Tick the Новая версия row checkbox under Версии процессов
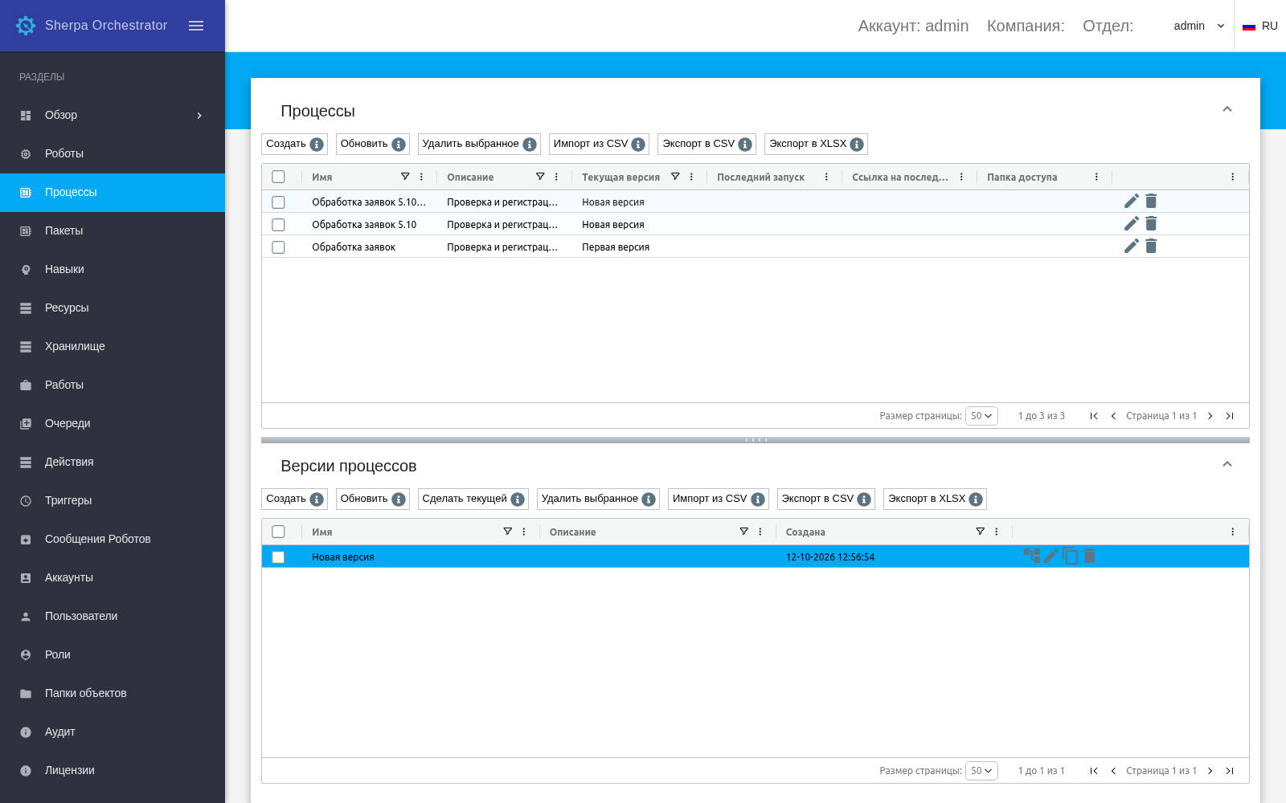The width and height of the screenshot is (1286, 803). coord(278,557)
